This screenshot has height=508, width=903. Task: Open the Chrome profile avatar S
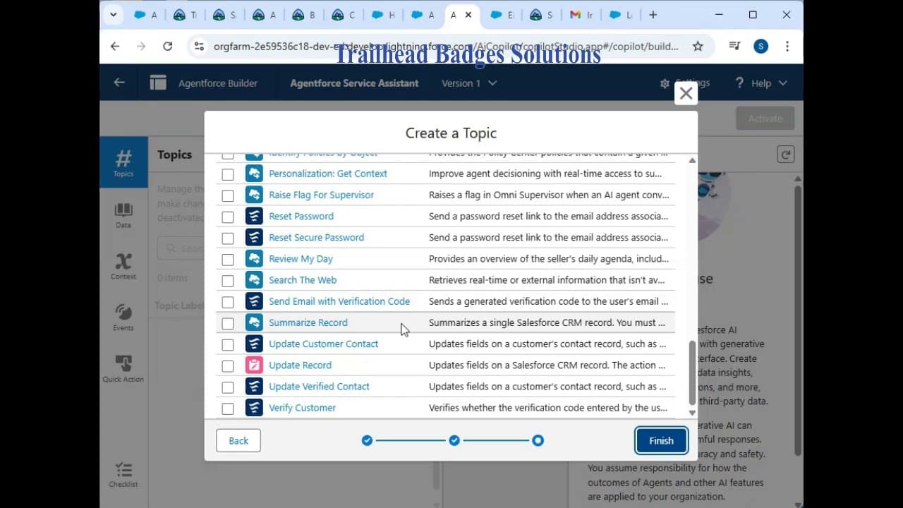click(760, 47)
